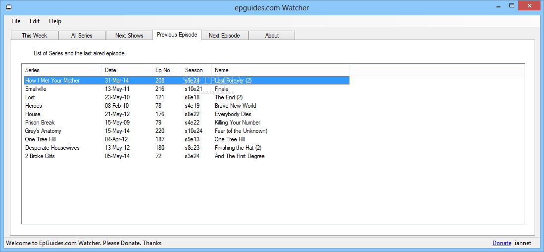Select the How I Met Your Mother row
The height and width of the screenshot is (252, 544).
187,81
